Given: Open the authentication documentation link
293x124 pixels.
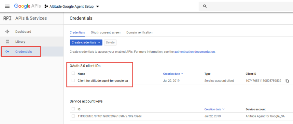Looking at the screenshot, I should click(x=194, y=52).
